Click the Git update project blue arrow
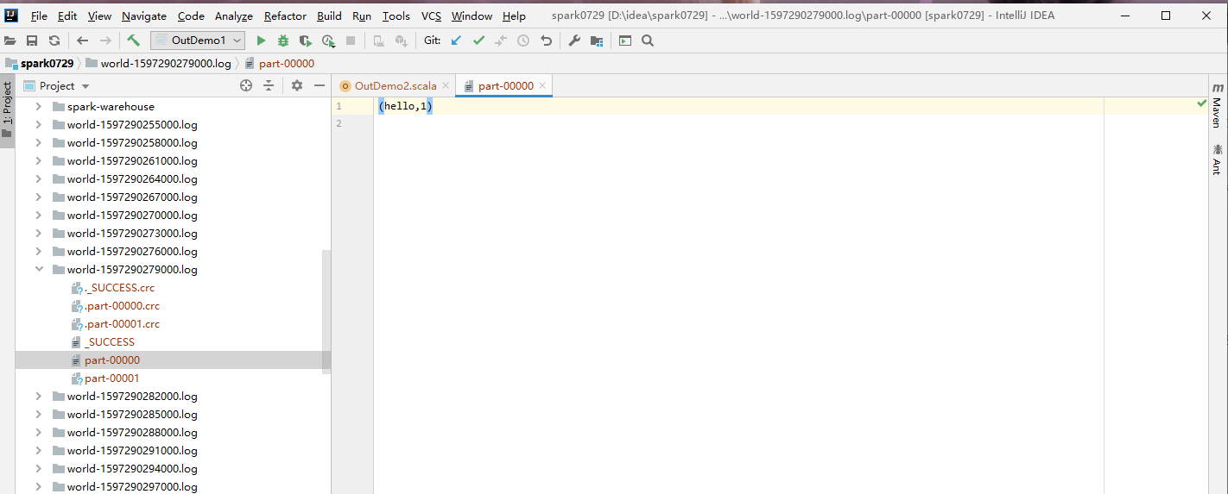The image size is (1228, 494). point(456,41)
